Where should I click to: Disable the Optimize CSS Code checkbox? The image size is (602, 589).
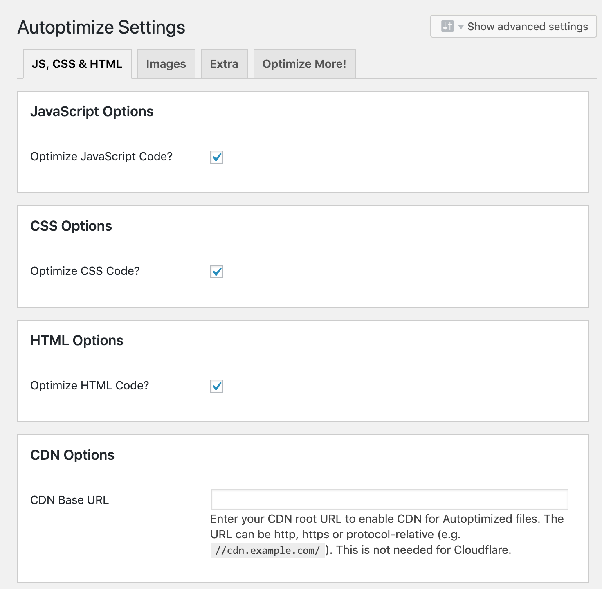[216, 272]
